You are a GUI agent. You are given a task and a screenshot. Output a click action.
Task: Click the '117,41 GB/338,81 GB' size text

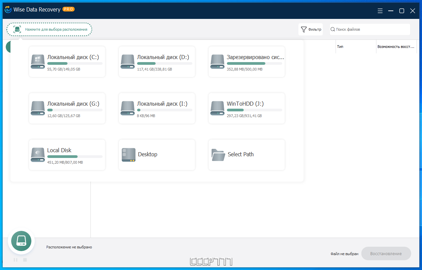(155, 69)
